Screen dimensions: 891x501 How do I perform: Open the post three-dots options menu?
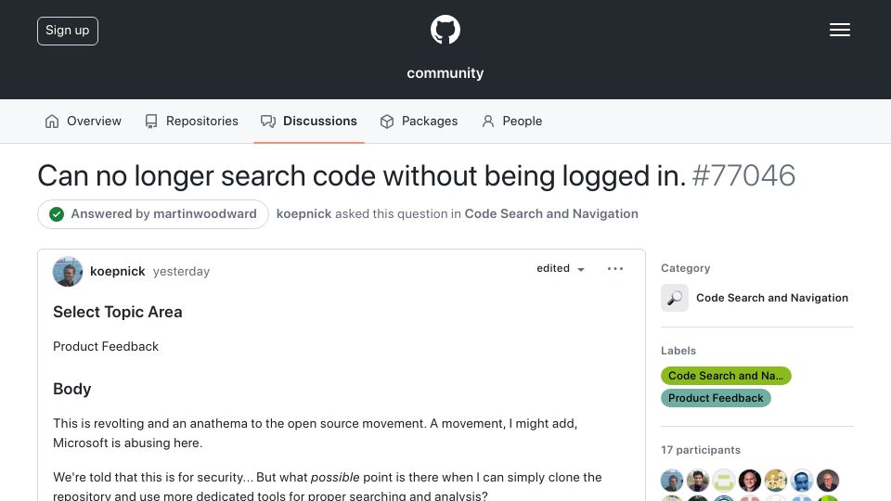(x=614, y=269)
